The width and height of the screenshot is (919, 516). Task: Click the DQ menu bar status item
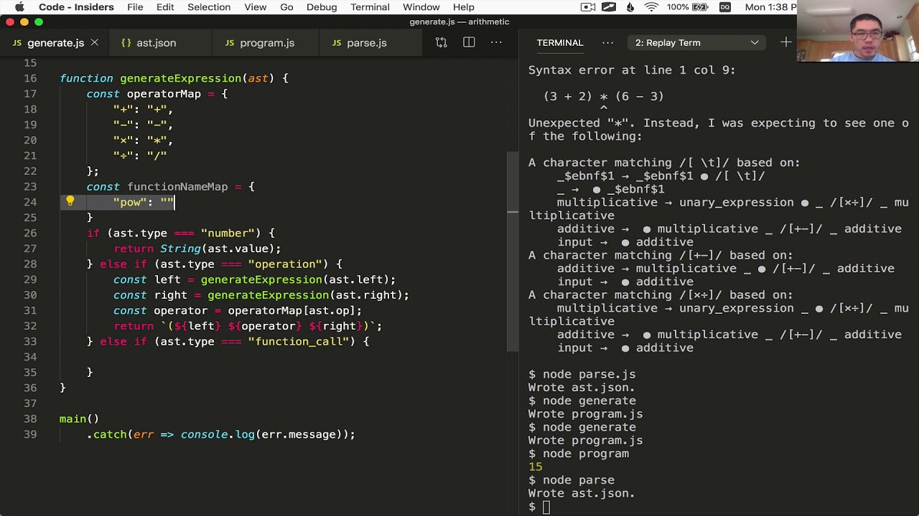point(725,6)
